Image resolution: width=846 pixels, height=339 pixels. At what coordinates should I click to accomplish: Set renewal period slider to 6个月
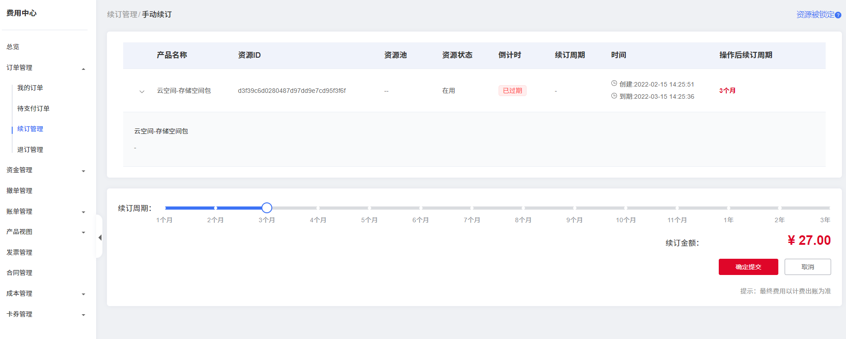pyautogui.click(x=421, y=208)
